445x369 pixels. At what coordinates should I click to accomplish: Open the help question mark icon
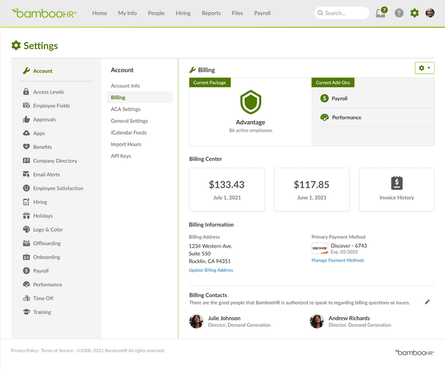click(x=399, y=13)
